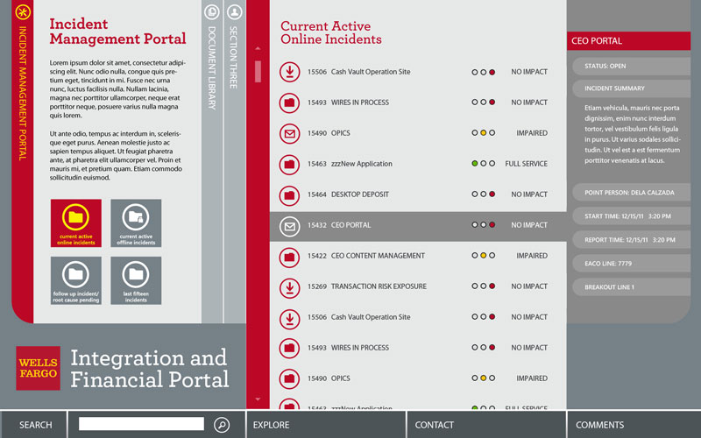701x438 pixels.
Task: Click the incident list scrollbar thumb
Action: (258, 72)
